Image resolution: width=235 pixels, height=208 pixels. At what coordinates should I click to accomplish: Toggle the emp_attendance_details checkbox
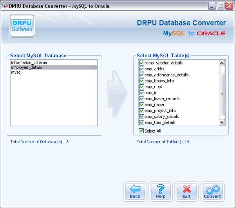click(x=141, y=75)
